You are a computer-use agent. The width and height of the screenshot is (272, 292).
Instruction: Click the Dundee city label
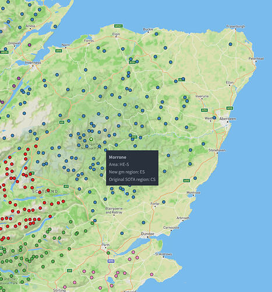click(147, 234)
